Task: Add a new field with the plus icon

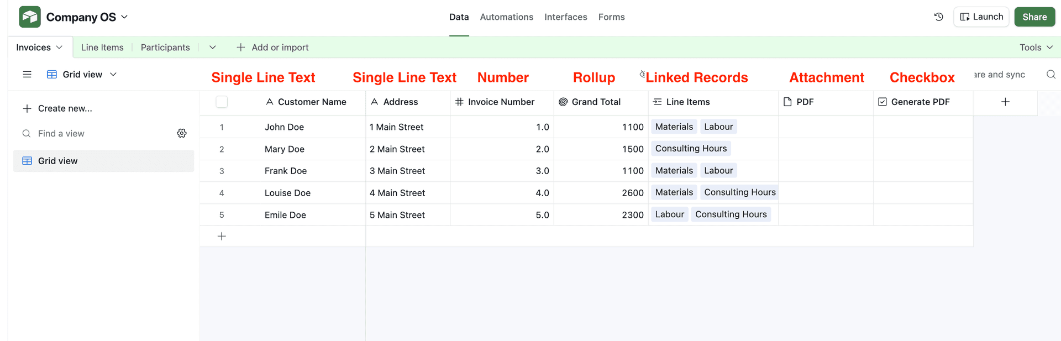Action: (x=1005, y=102)
